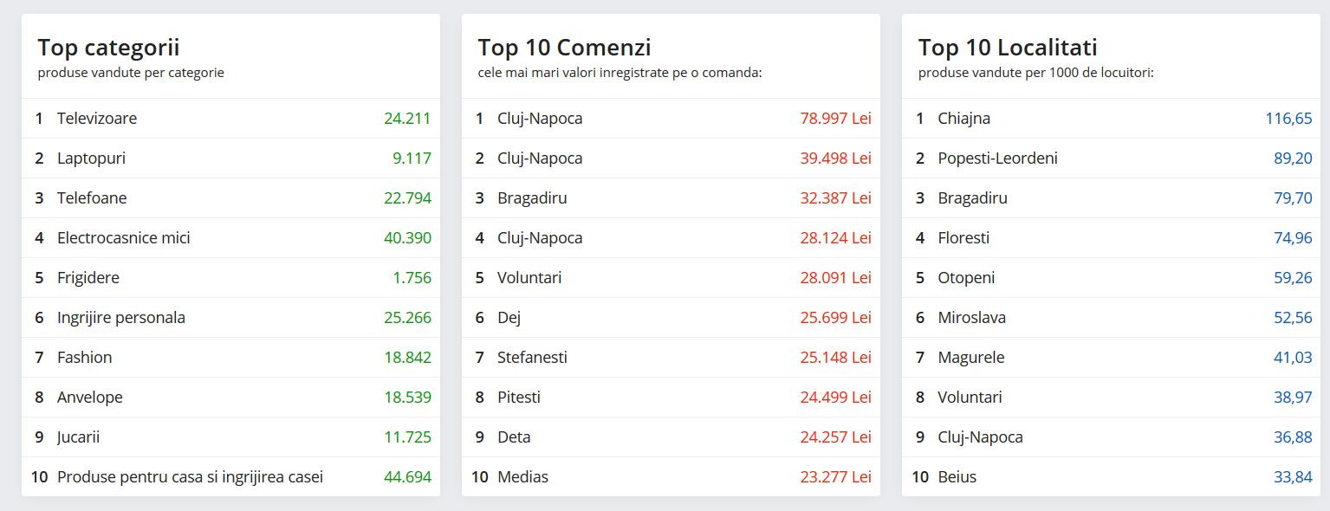Click the Floresti value 74,96
The image size is (1330, 511).
point(1293,238)
